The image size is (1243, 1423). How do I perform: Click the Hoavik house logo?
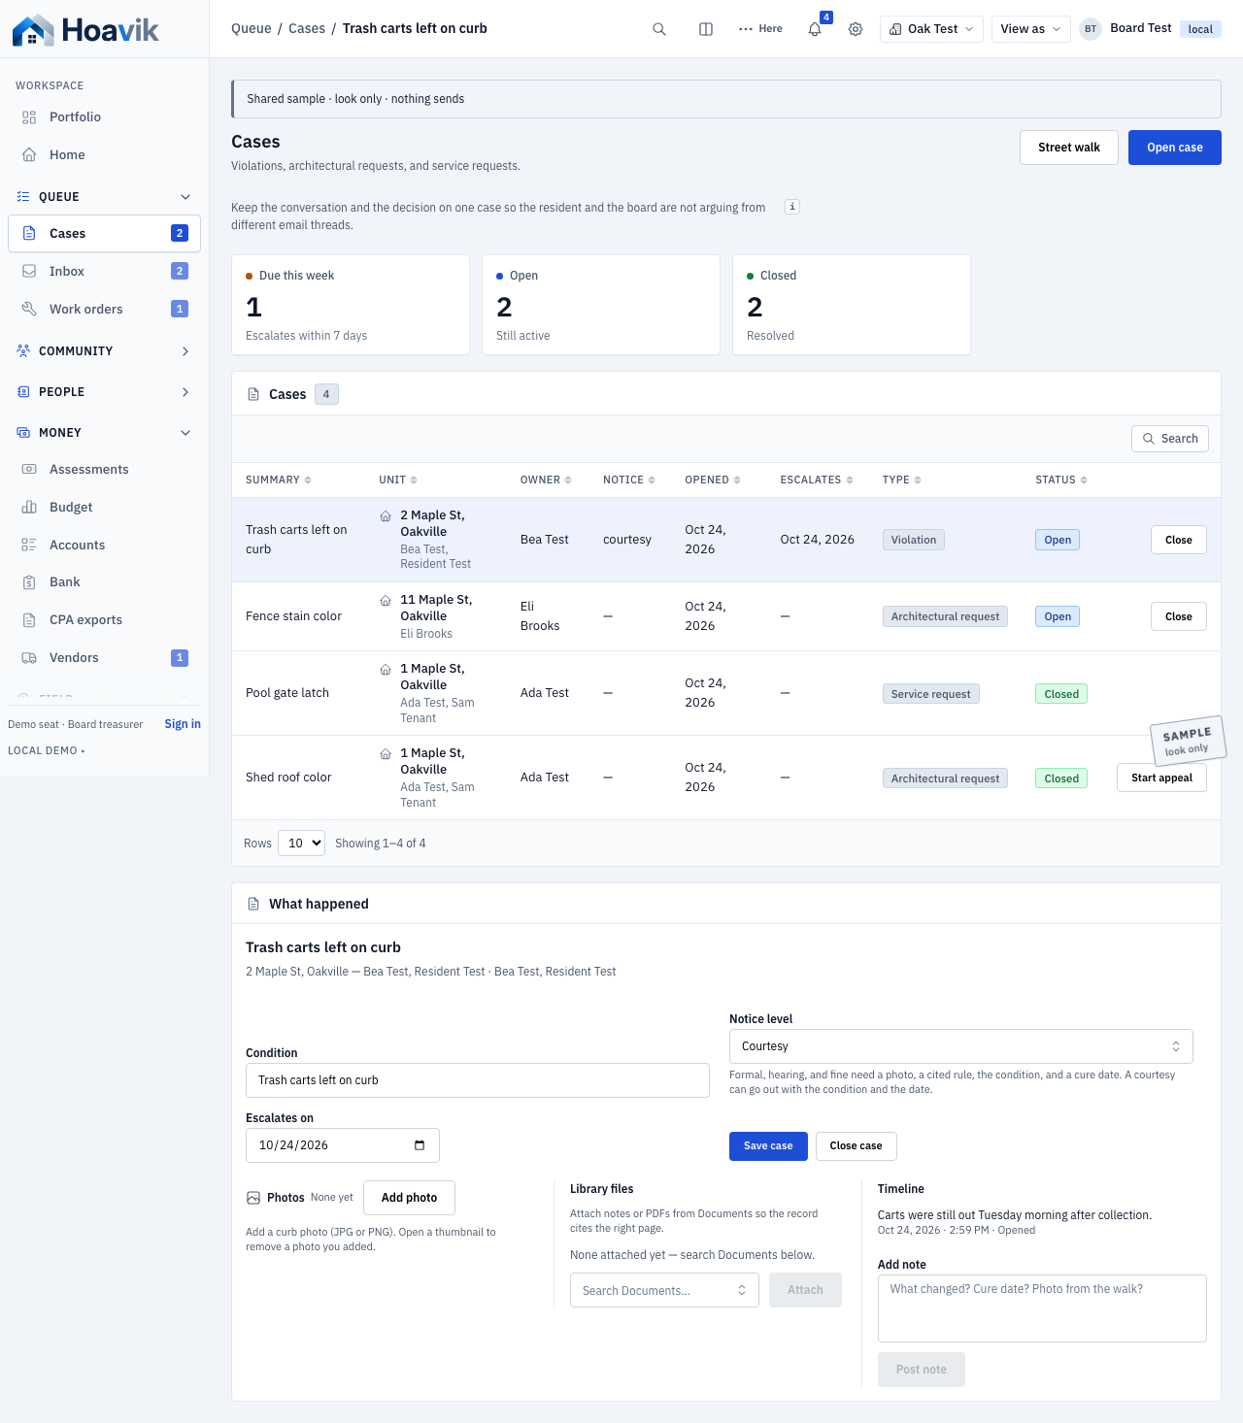33,30
